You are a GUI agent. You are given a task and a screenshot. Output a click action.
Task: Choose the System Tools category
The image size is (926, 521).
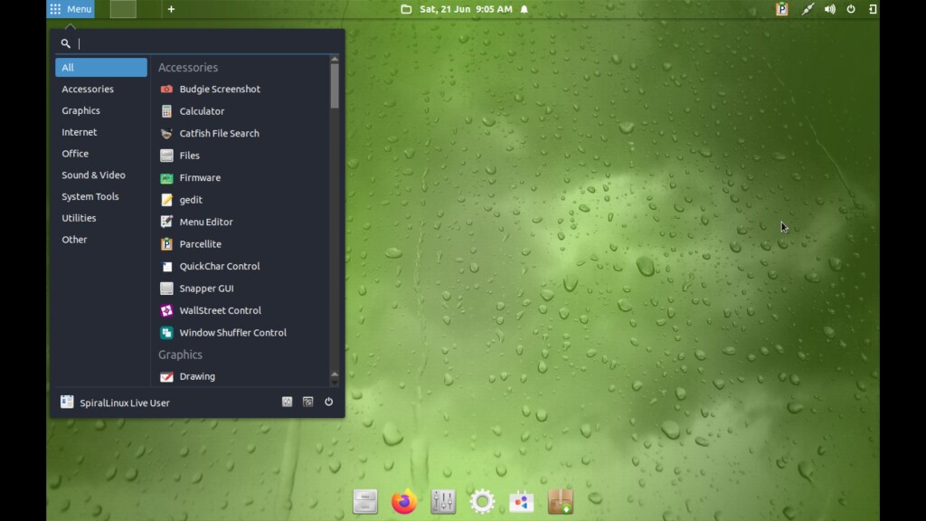point(90,197)
